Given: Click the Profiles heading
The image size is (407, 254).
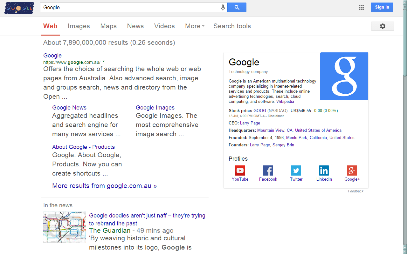Looking at the screenshot, I should pos(238,159).
